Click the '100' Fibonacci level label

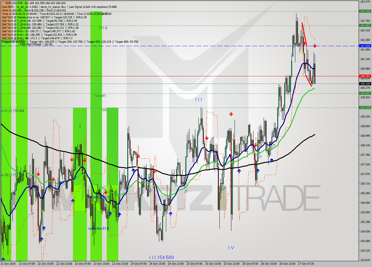104,110
